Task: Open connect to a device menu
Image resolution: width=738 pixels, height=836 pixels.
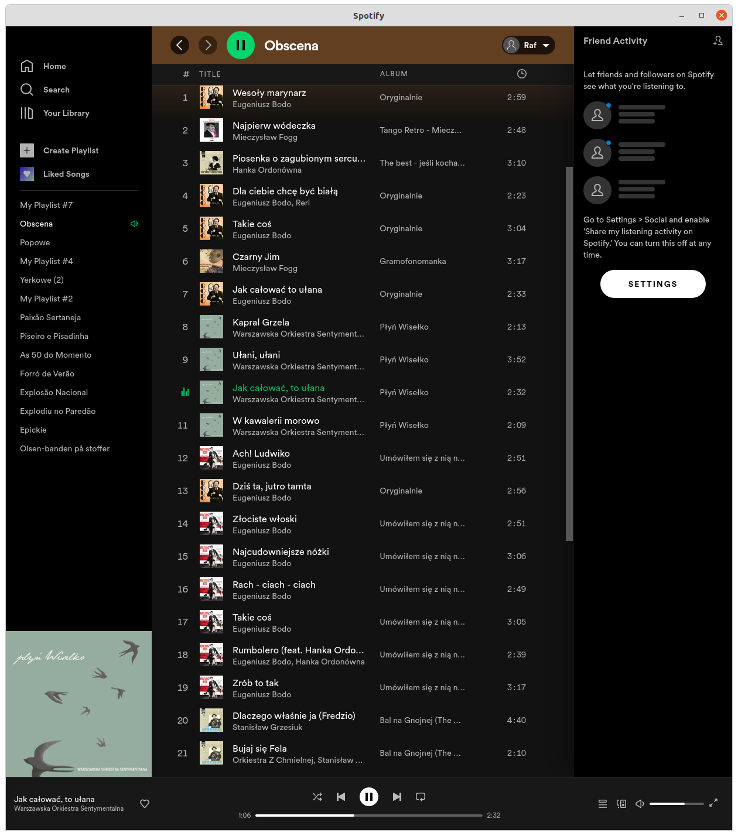Action: (x=621, y=804)
